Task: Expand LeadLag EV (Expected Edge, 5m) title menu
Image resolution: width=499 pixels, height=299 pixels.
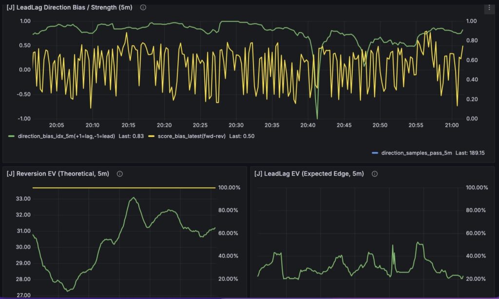Action: (x=309, y=174)
